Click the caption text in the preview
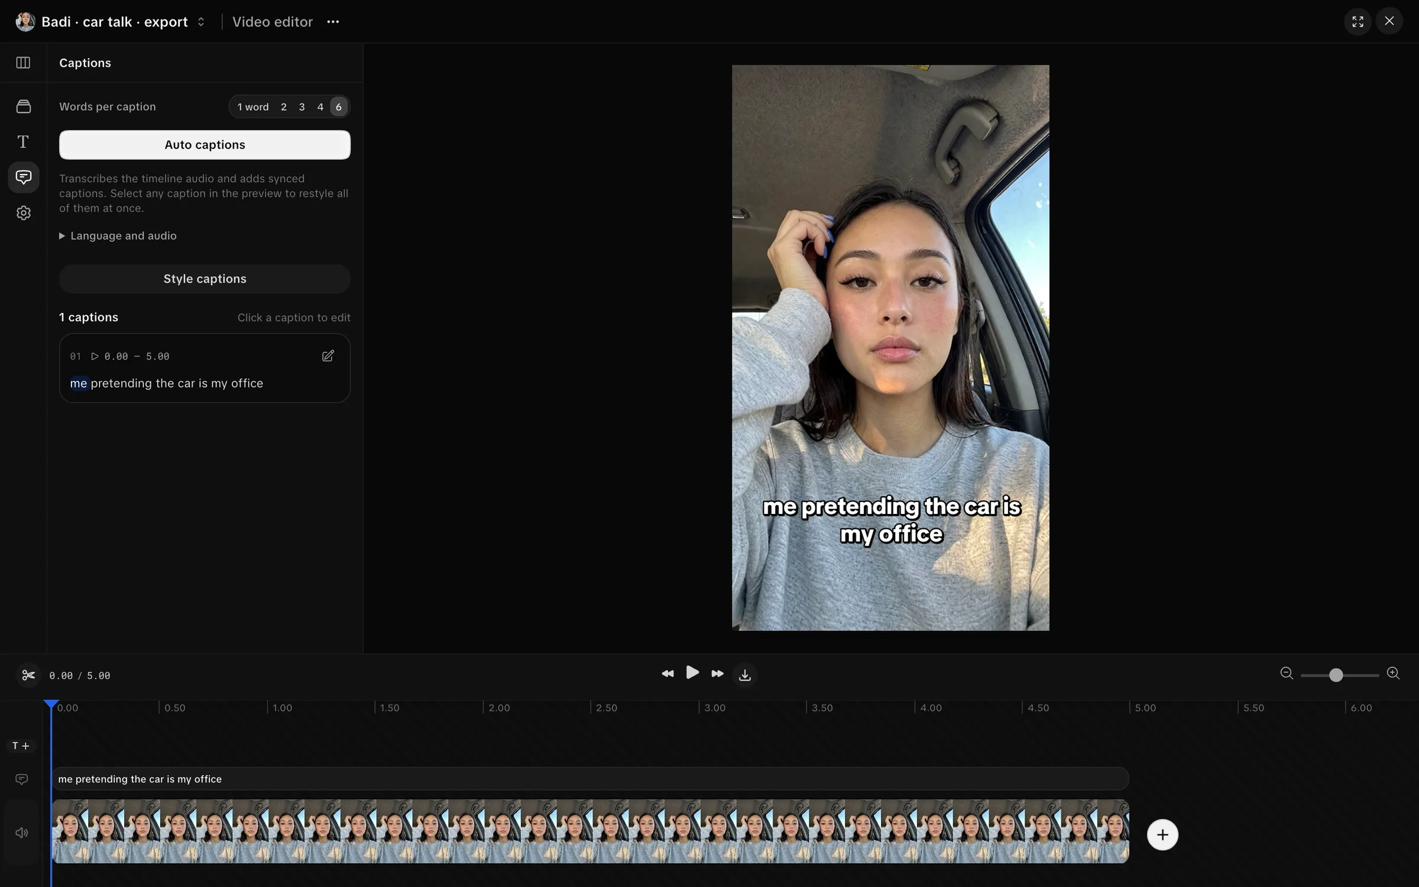Image resolution: width=1419 pixels, height=887 pixels. [892, 520]
